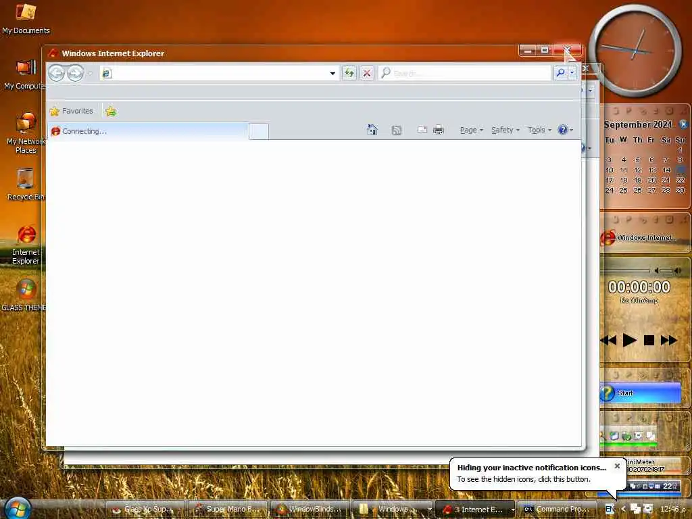
Task: Launch Internet Explorer from desktop icon
Action: pos(26,245)
